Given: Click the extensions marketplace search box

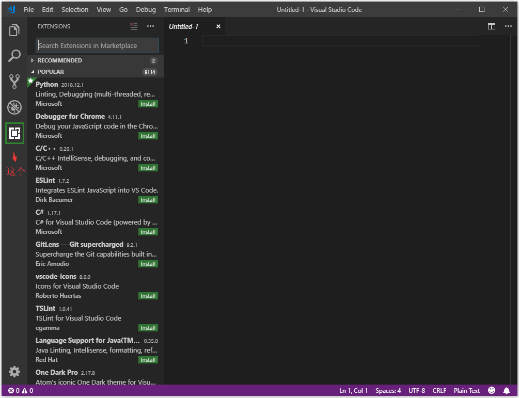Looking at the screenshot, I should pos(97,45).
